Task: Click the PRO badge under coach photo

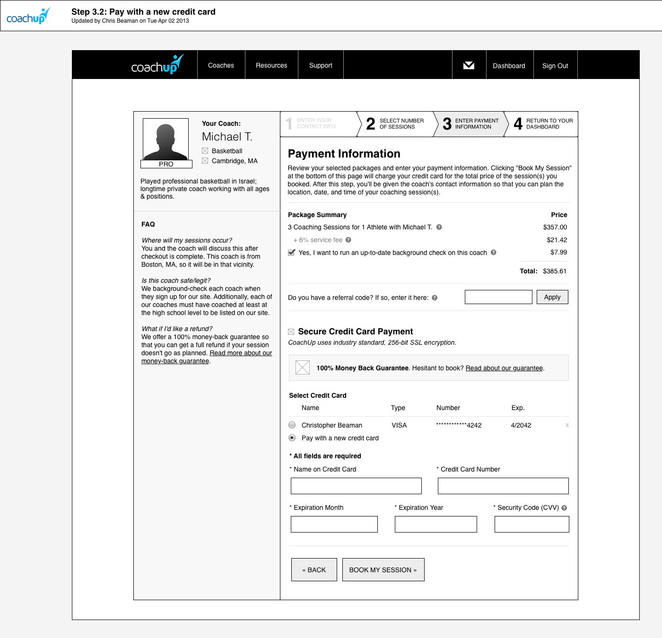Action: click(x=166, y=164)
